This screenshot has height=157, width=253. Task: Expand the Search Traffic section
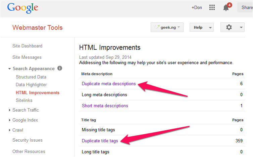click(x=9, y=110)
